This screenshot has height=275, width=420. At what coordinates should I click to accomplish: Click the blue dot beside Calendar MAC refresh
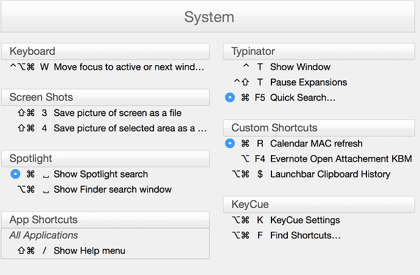230,144
